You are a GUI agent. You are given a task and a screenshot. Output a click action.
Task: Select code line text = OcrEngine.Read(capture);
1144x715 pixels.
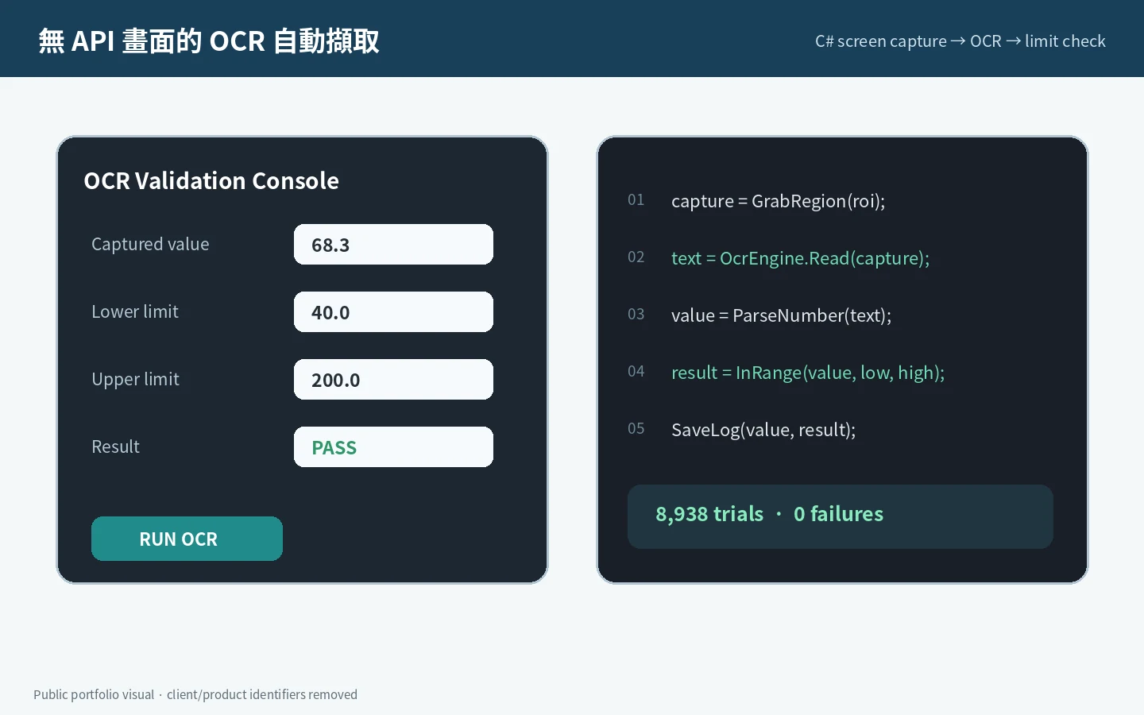pos(800,258)
